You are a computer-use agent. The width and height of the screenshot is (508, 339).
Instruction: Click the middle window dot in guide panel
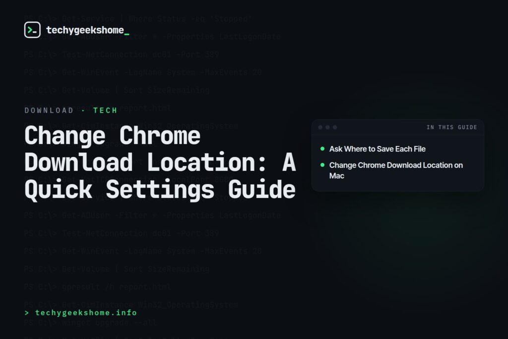pos(327,128)
